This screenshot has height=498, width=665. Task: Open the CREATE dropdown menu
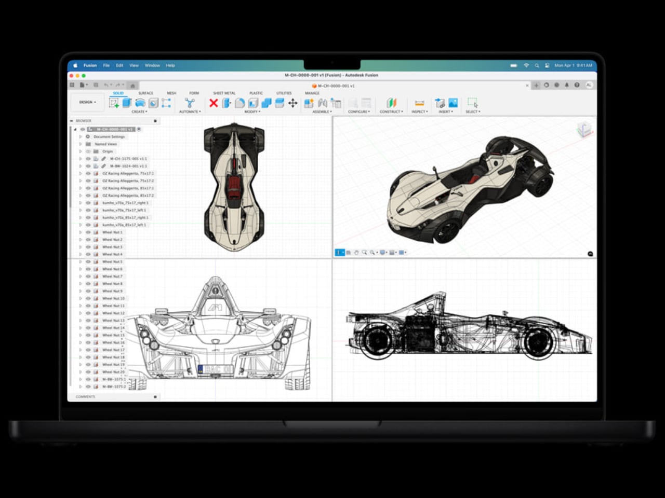point(139,112)
